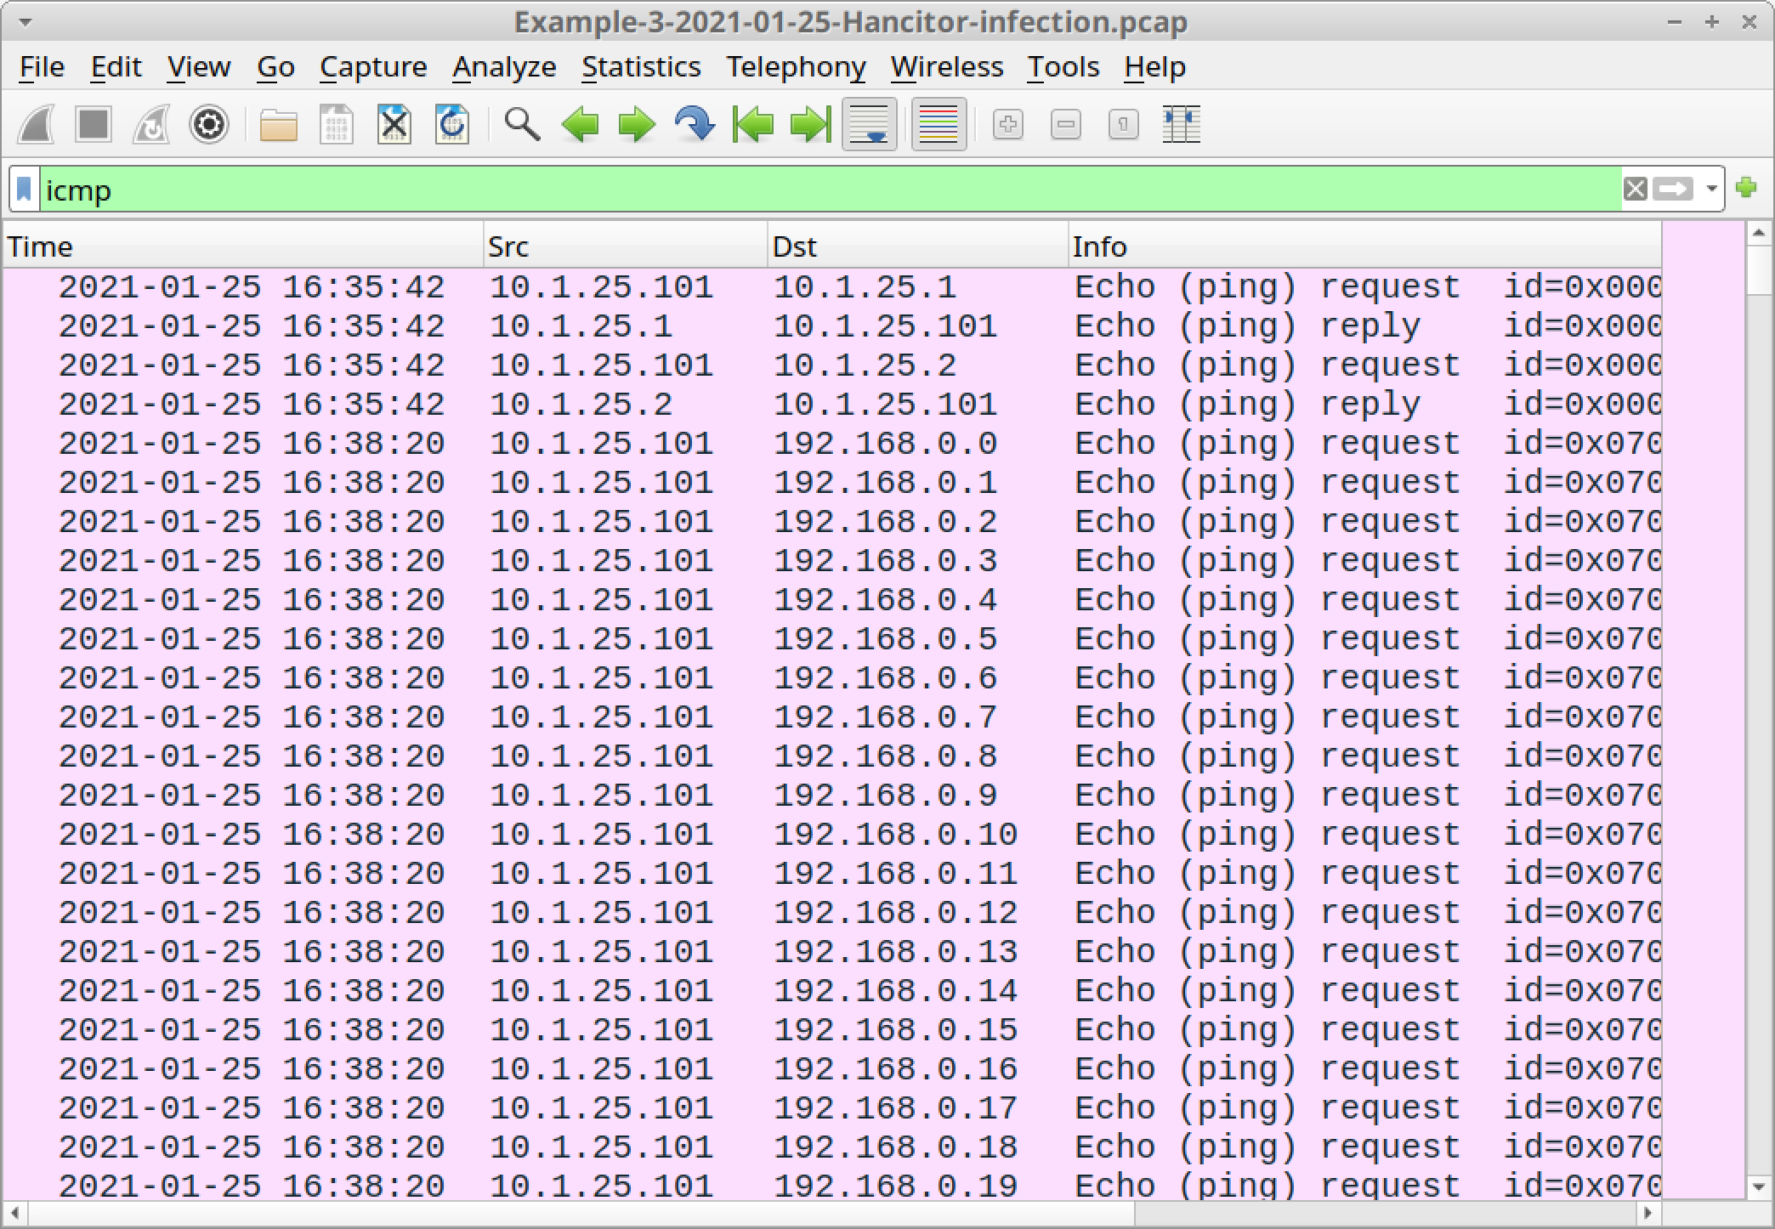This screenshot has width=1775, height=1229.
Task: Select packet destined to 192.168.0.19
Action: pos(832,1185)
